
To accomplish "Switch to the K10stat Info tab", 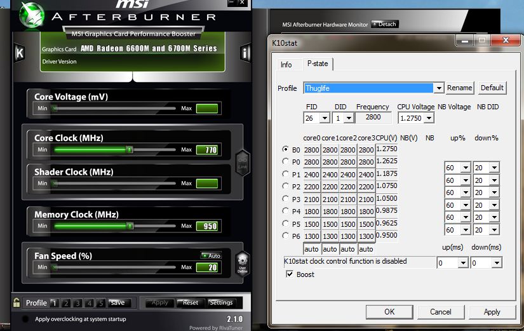I will [x=286, y=65].
